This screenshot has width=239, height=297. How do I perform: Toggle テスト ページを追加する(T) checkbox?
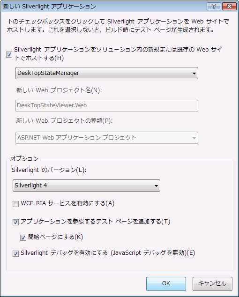coord(15,222)
